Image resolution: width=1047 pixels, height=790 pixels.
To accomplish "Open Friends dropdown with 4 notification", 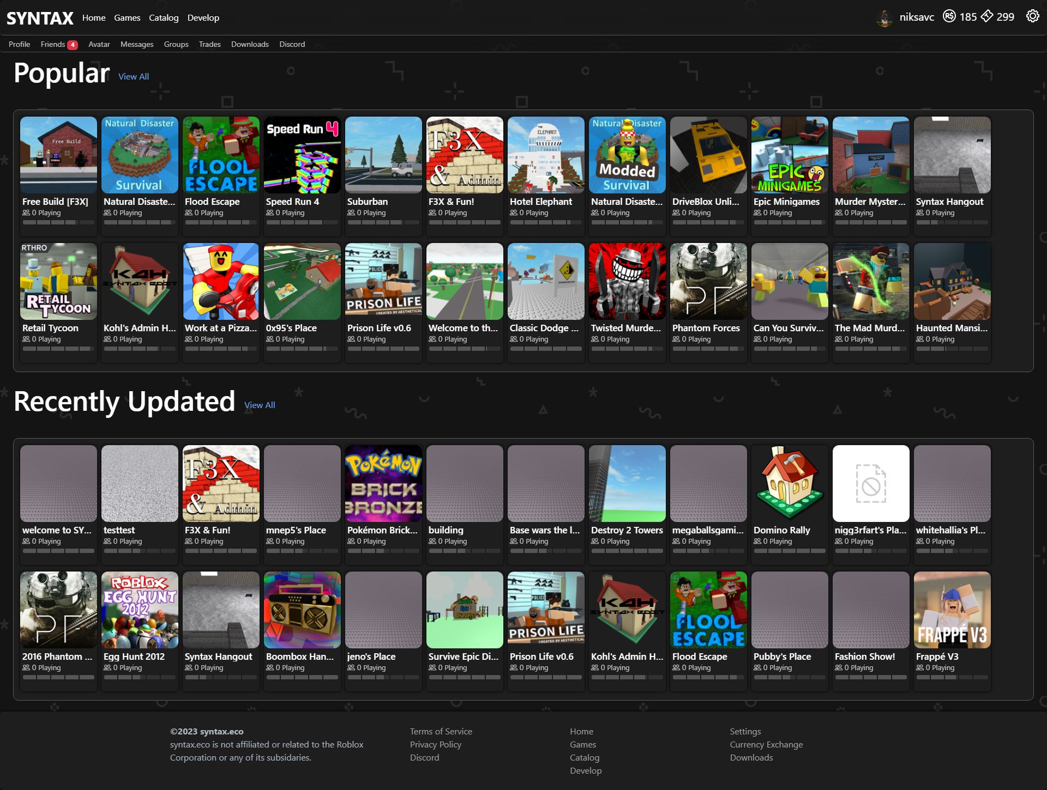I will point(59,44).
